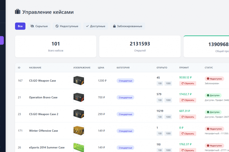
Task: Click the profit value '17432.7 ₽'
Action: point(185,94)
